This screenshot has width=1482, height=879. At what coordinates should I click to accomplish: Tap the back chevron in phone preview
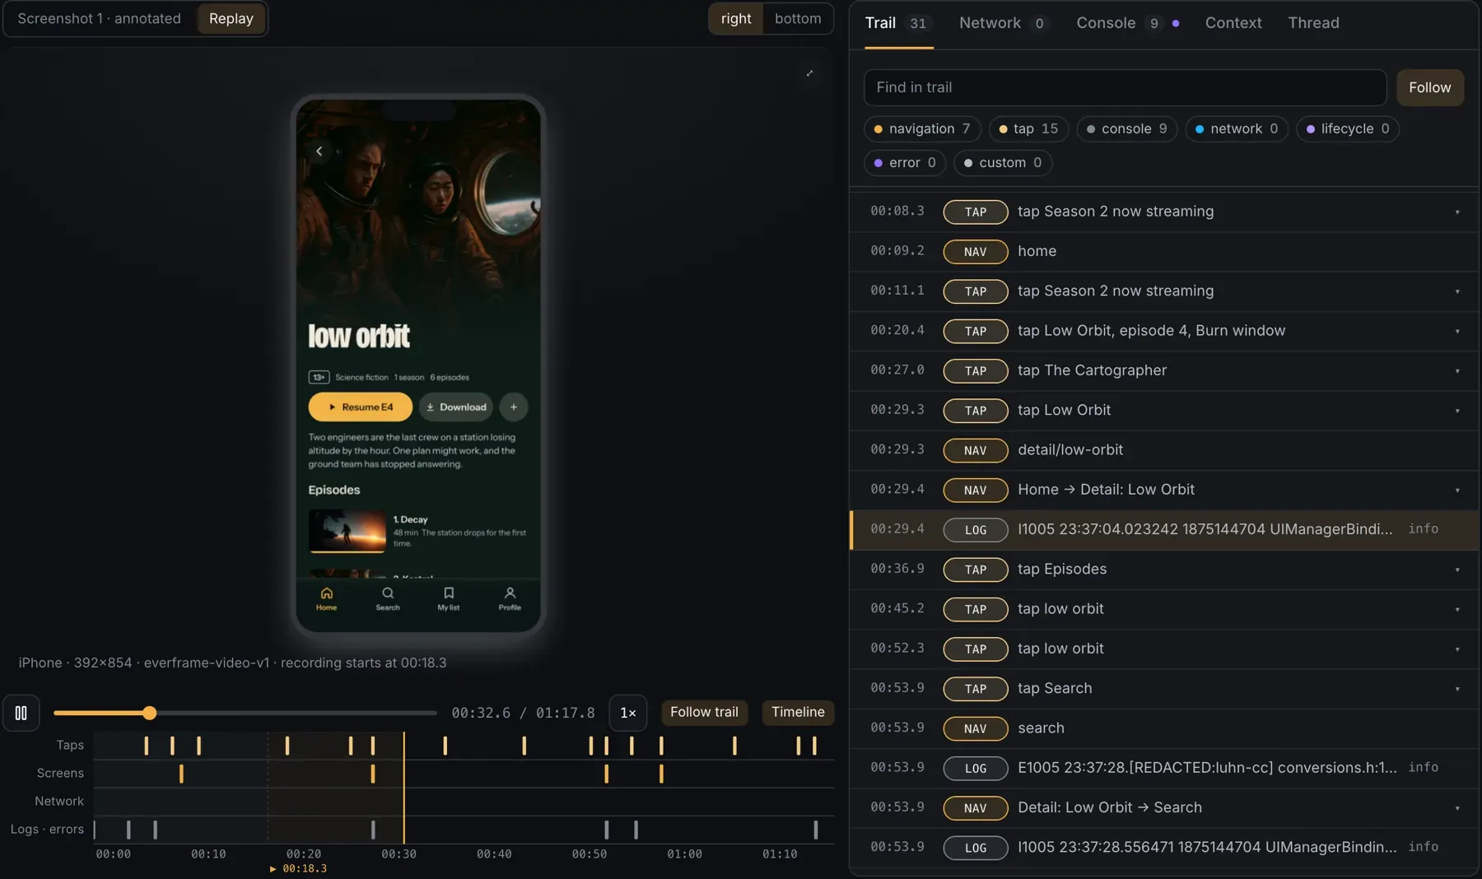319,151
